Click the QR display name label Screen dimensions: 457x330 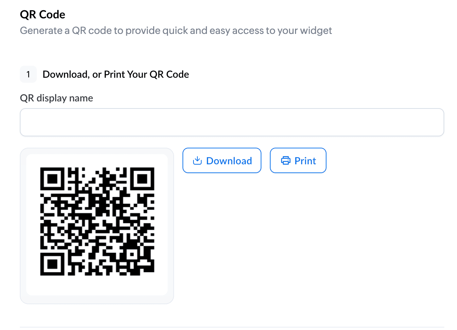coord(57,98)
